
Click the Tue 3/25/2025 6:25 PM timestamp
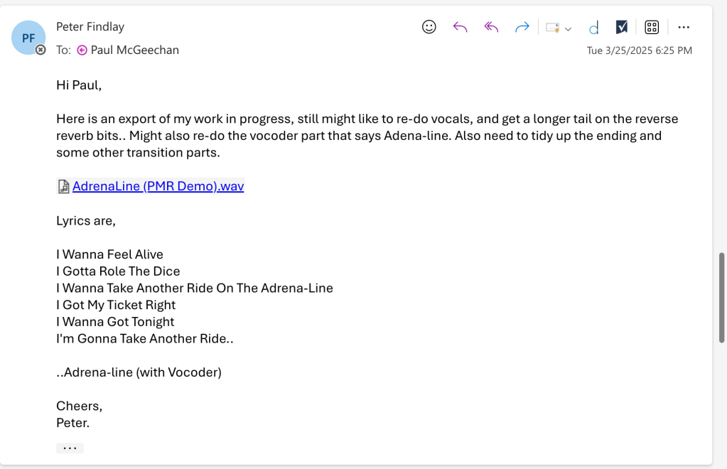[639, 50]
